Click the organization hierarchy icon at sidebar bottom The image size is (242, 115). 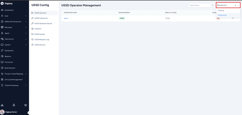click(x=2, y=105)
